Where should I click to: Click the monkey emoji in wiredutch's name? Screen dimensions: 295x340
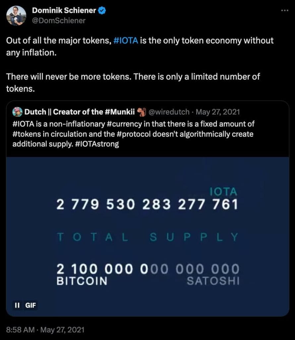click(141, 112)
